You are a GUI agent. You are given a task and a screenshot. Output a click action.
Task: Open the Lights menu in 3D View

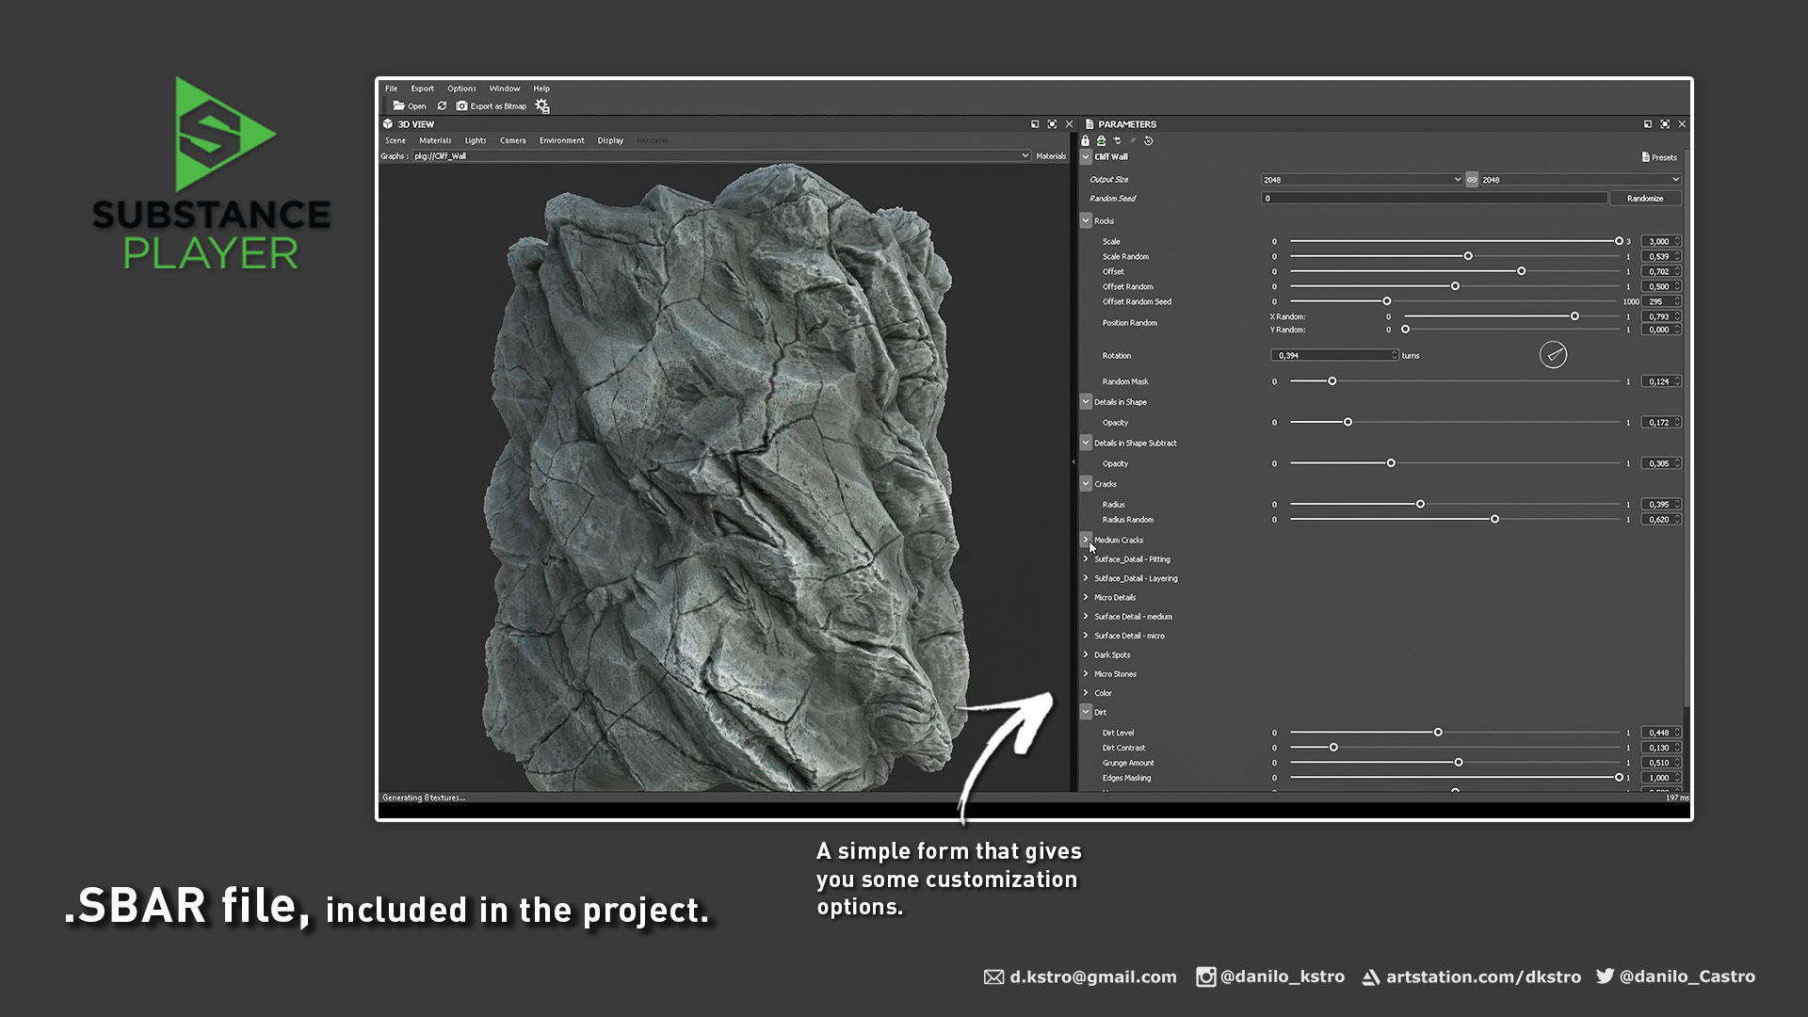coord(476,140)
